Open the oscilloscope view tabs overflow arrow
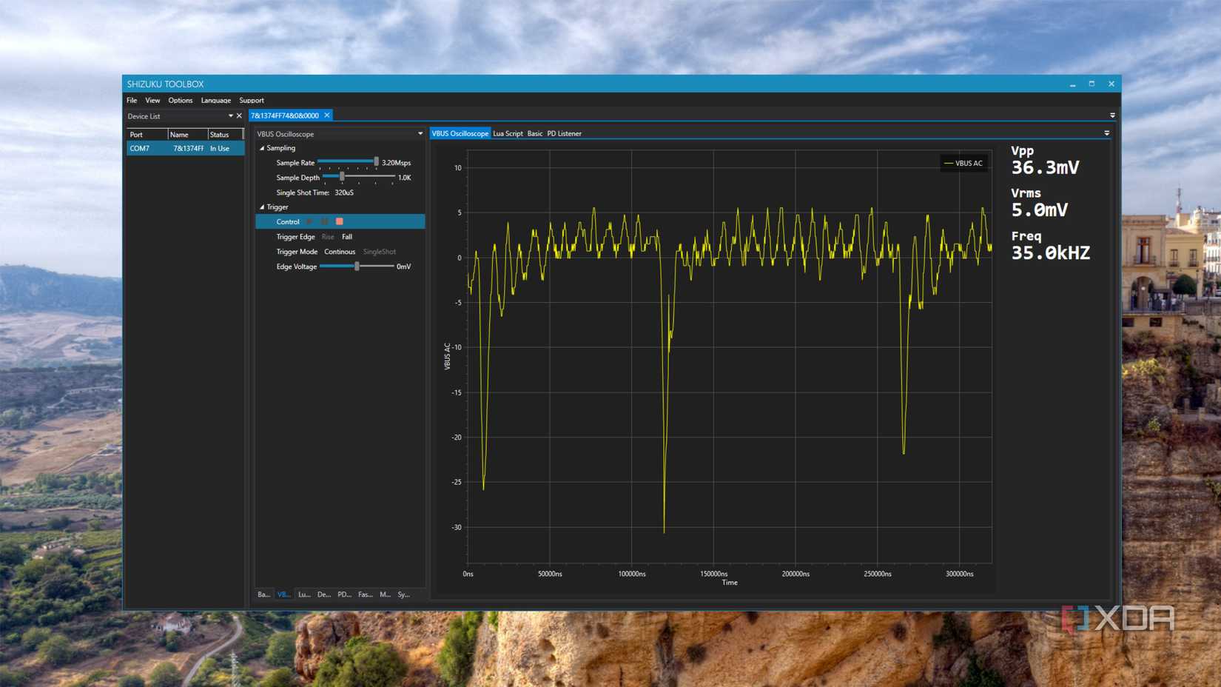Screen dimensions: 1221x687 (x=1107, y=133)
